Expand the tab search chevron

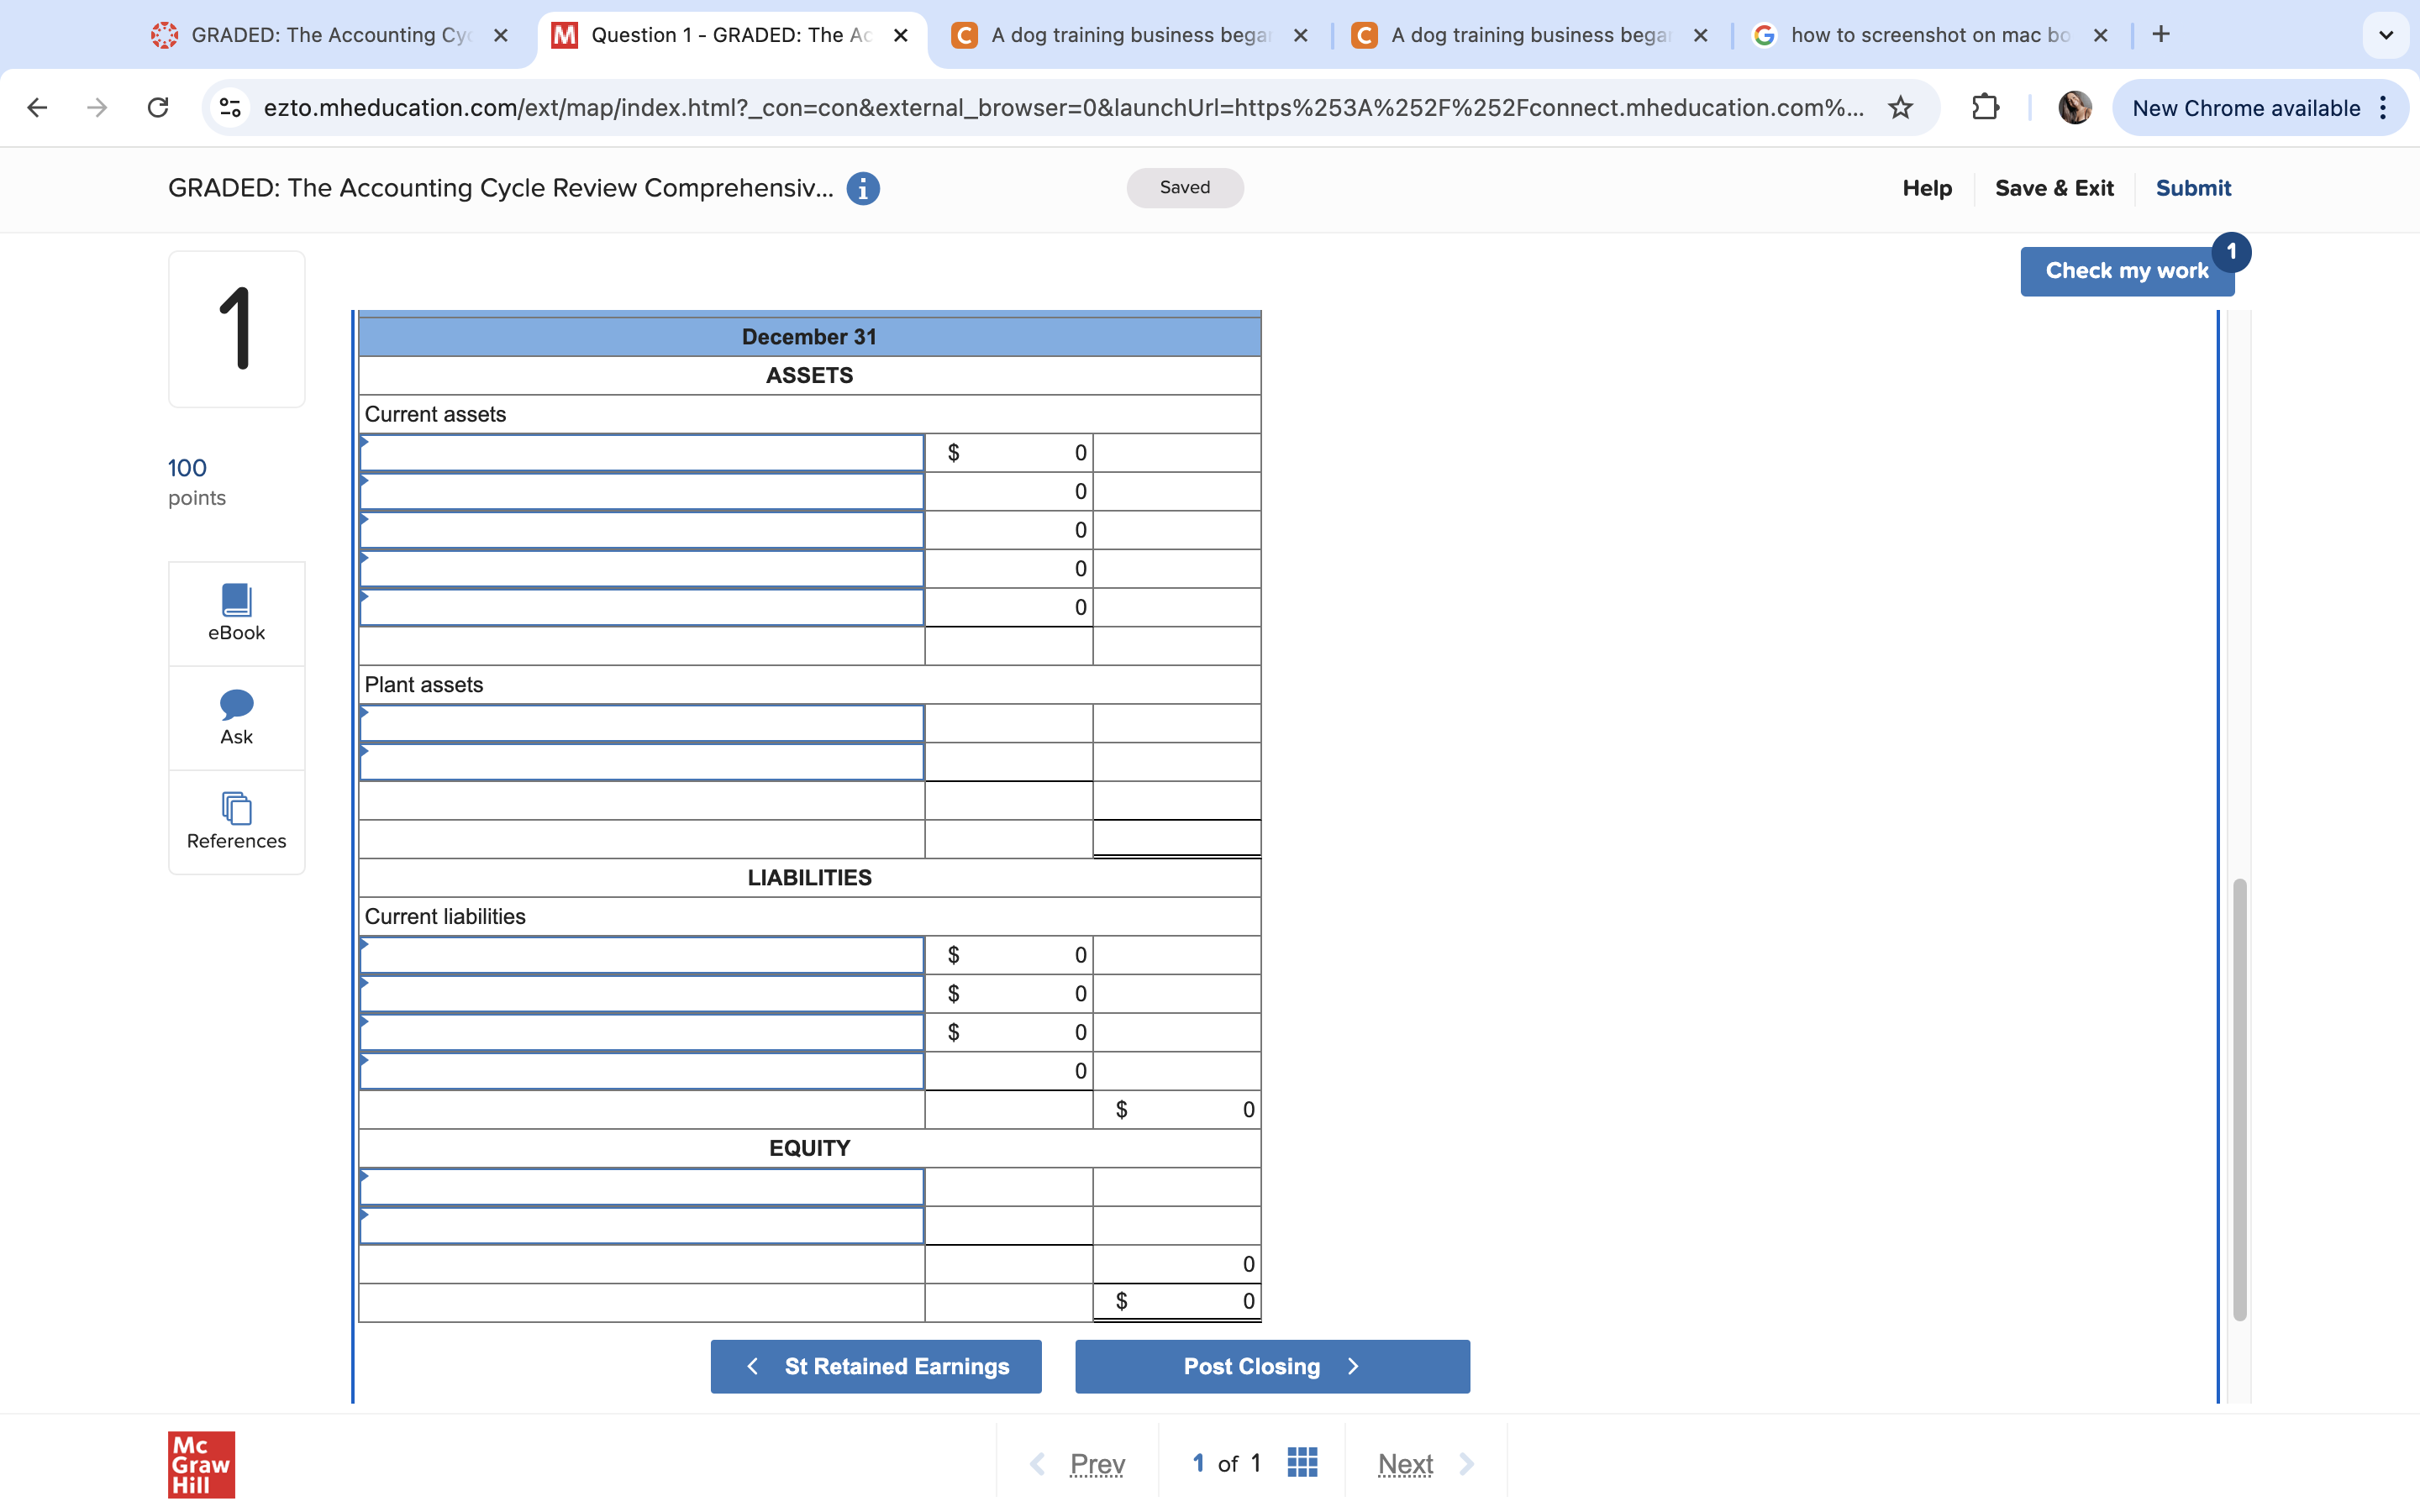(x=2386, y=35)
